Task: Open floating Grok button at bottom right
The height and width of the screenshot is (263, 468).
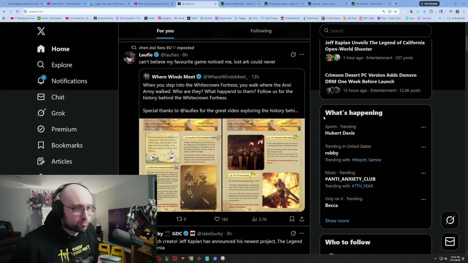Action: click(450, 220)
